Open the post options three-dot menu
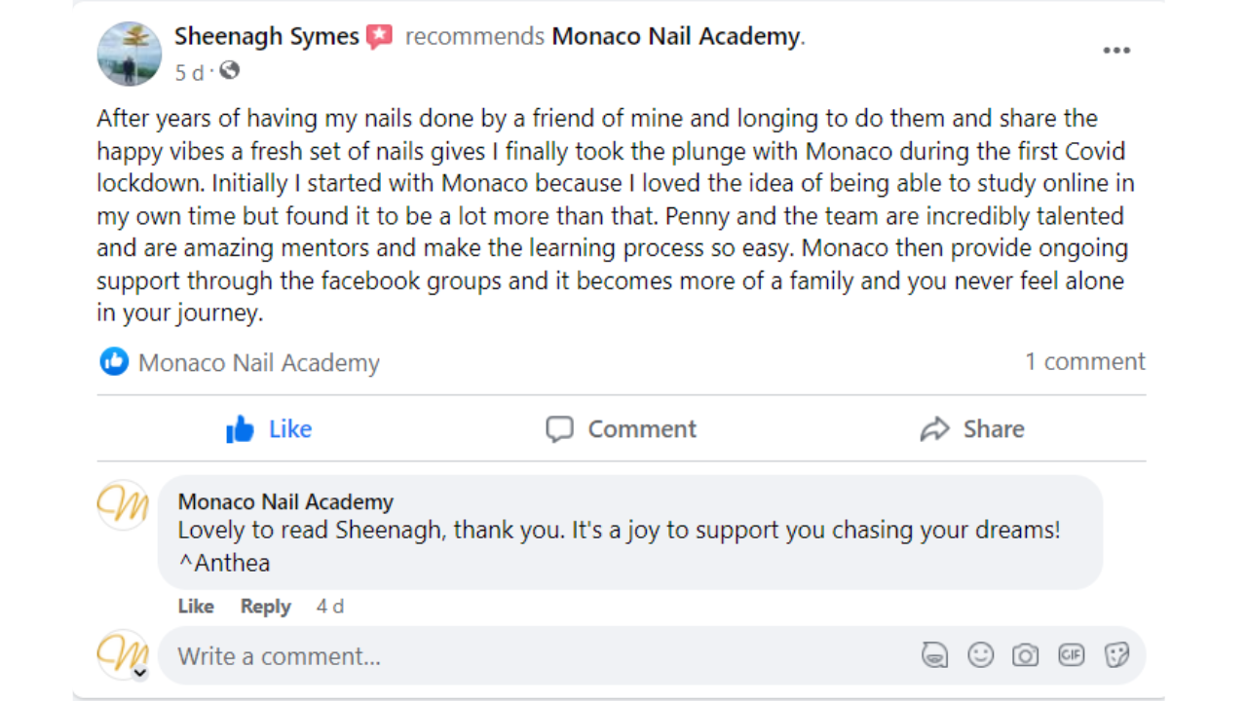This screenshot has height=701, width=1247. click(1116, 51)
